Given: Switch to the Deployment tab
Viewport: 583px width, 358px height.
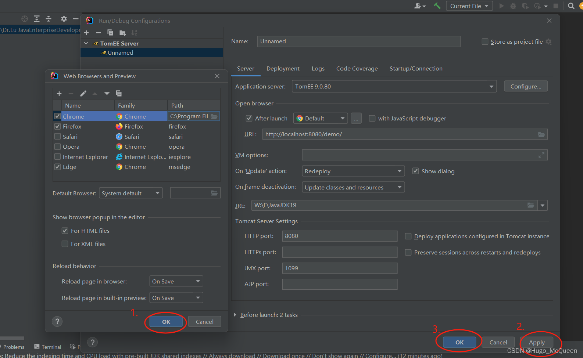Looking at the screenshot, I should [x=283, y=69].
